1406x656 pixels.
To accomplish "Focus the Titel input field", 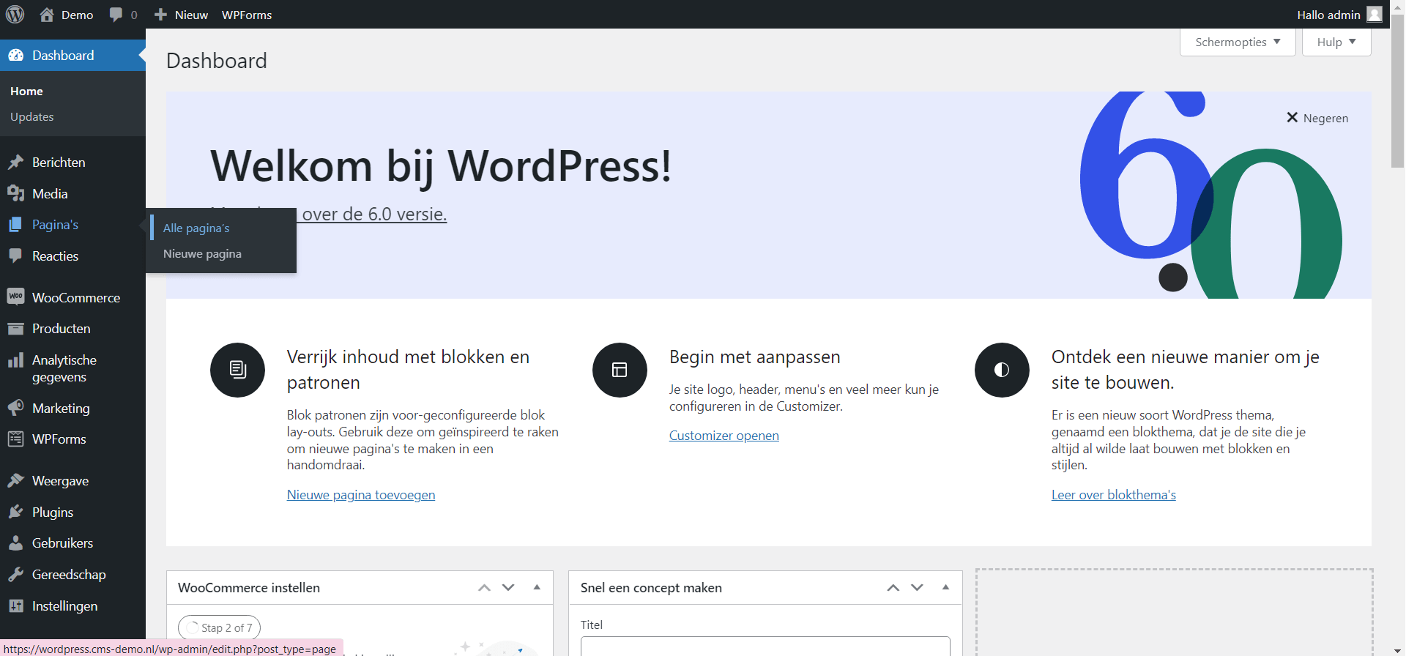I will (765, 646).
